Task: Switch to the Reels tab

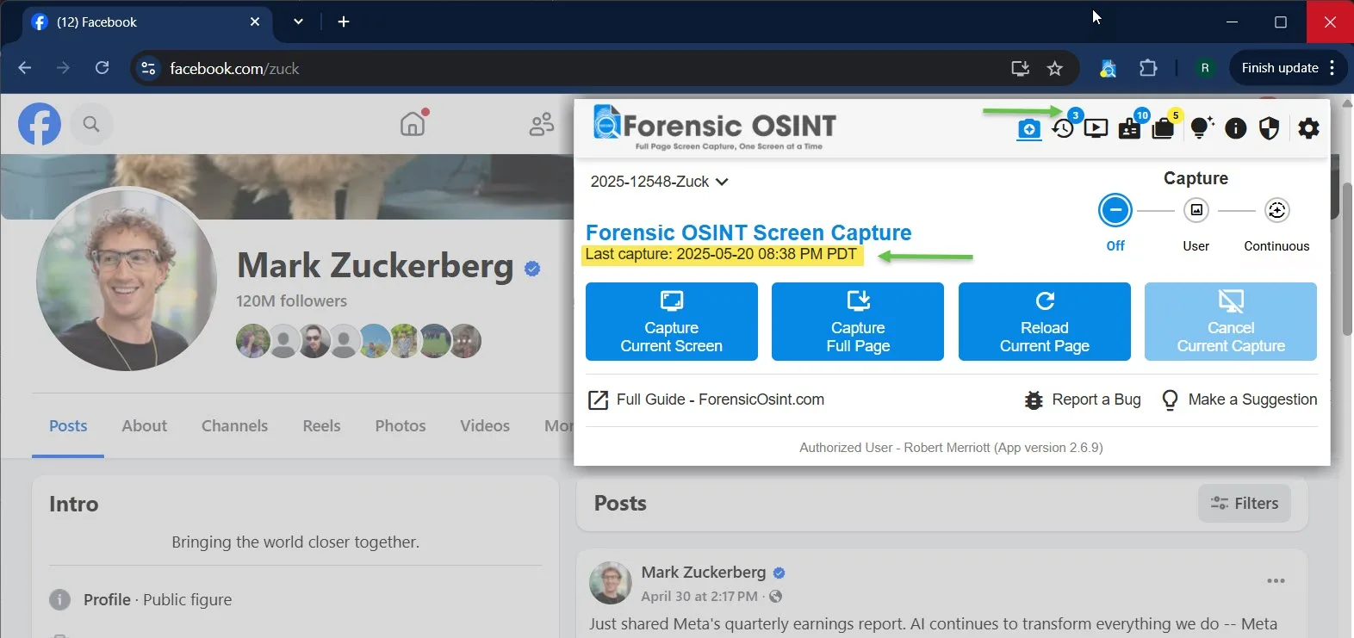Action: [321, 425]
